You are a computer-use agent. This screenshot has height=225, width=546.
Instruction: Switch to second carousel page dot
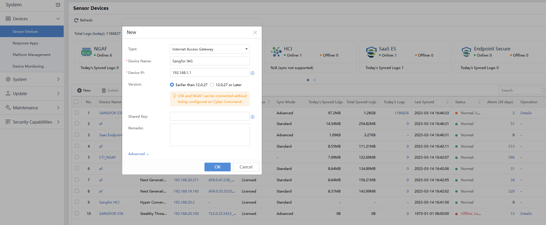(314, 80)
